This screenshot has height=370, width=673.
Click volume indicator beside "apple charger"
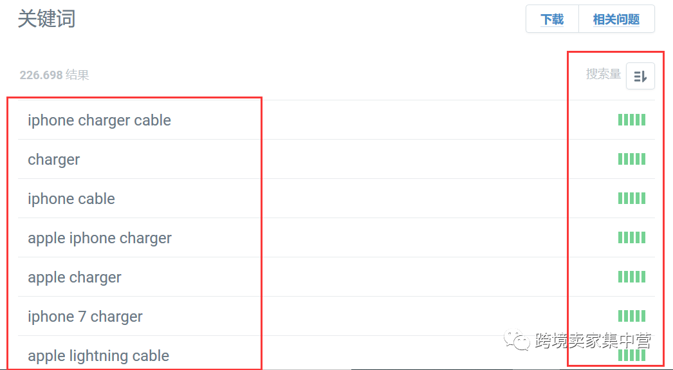pos(631,277)
